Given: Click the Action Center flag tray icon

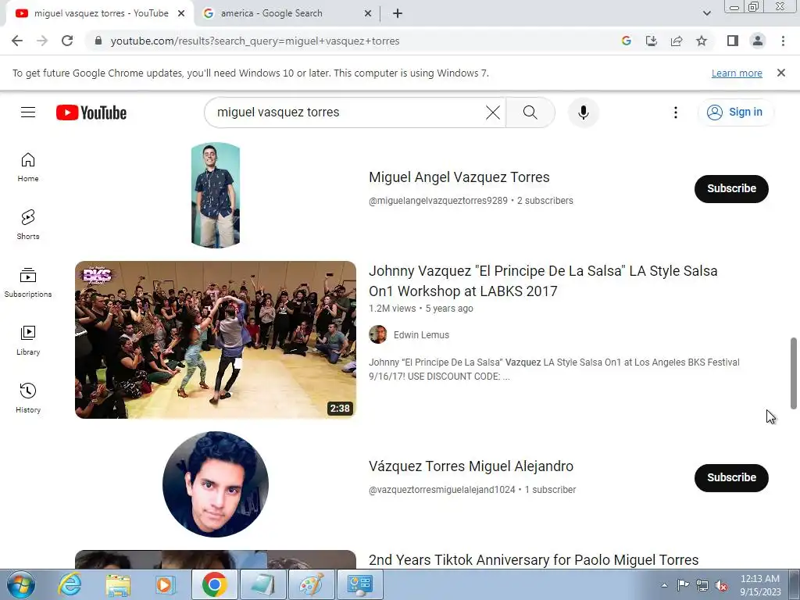Looking at the screenshot, I should tap(683, 585).
